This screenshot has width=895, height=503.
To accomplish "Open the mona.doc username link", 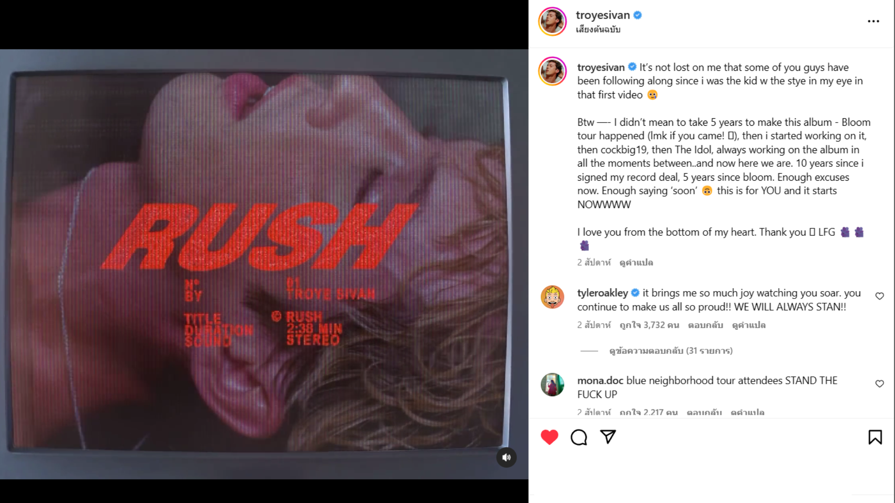I will [600, 381].
